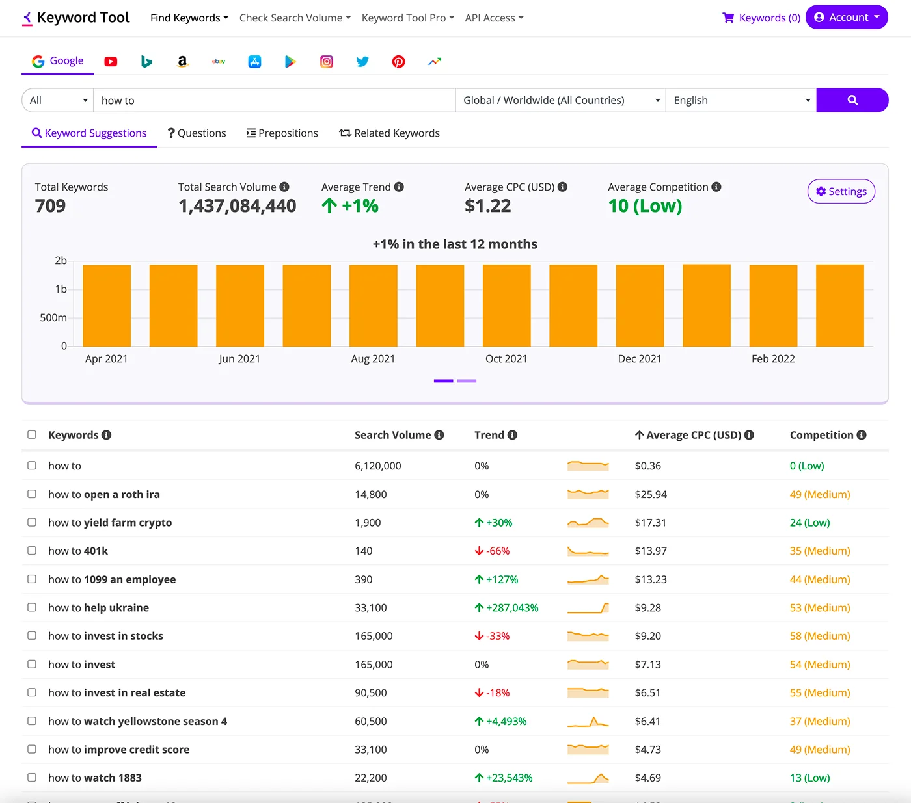The width and height of the screenshot is (911, 803).
Task: Open the Amazon keyword source
Action: (x=182, y=61)
